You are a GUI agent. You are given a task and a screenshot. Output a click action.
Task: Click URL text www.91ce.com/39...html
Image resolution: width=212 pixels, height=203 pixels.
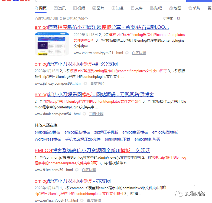click(x=54, y=170)
